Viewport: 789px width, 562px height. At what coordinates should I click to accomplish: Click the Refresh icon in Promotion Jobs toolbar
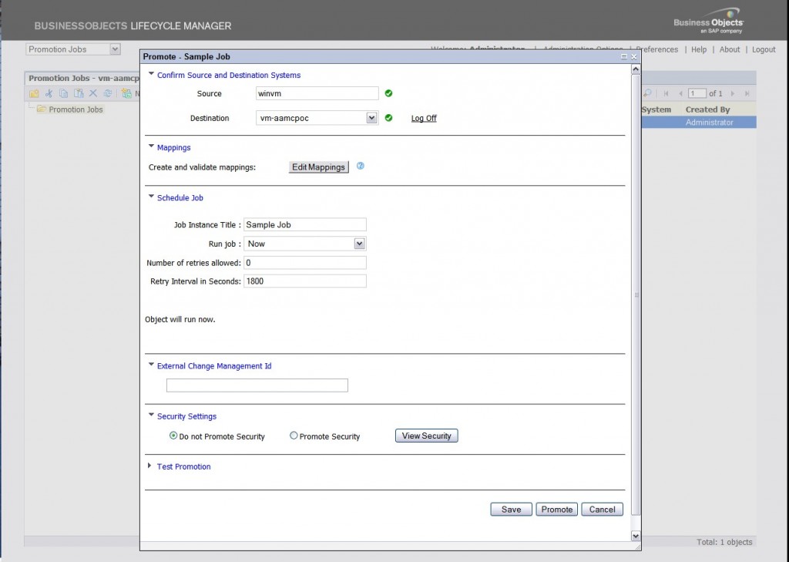pyautogui.click(x=107, y=93)
